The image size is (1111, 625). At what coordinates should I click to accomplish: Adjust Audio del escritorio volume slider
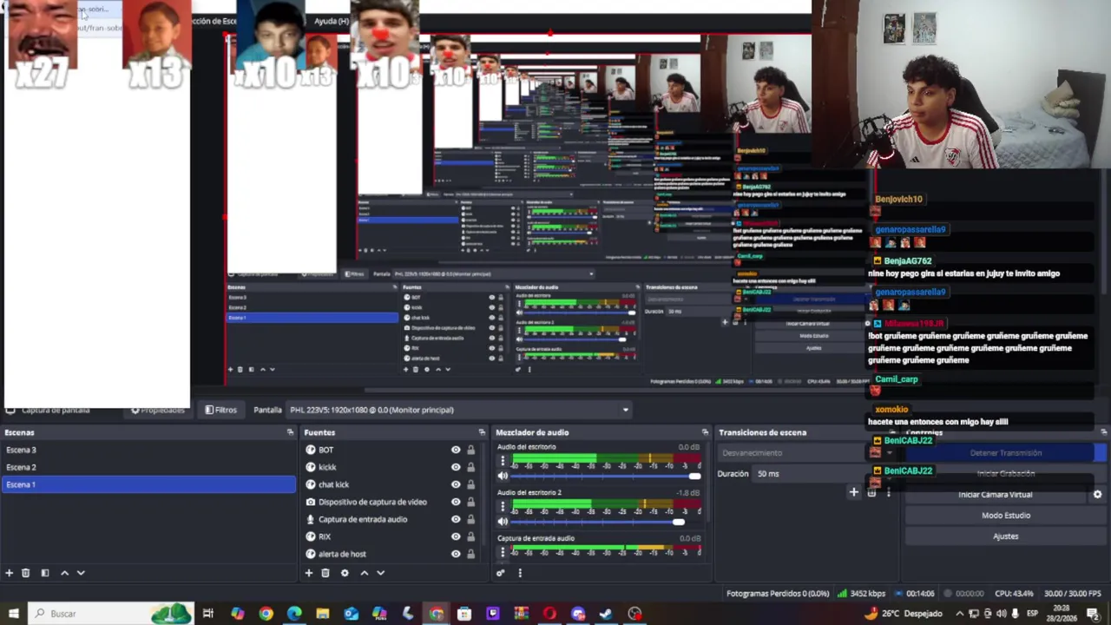pos(606,476)
